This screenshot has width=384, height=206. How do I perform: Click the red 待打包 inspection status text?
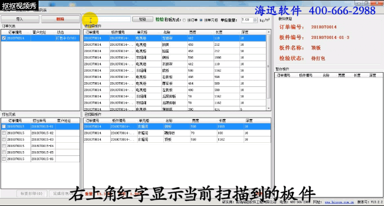pyautogui.click(x=318, y=58)
